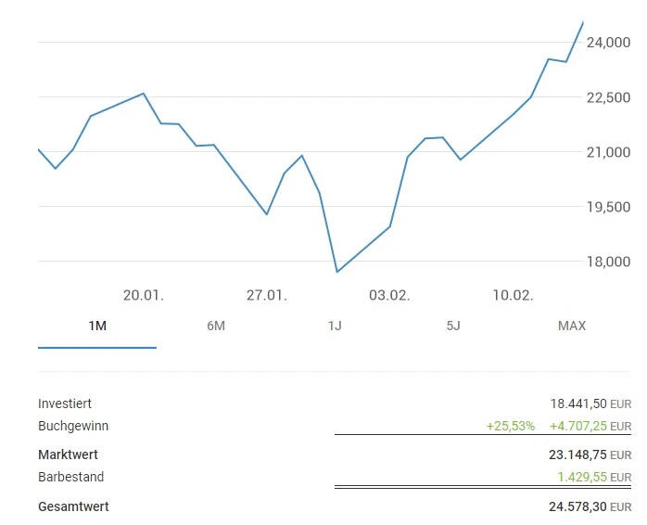This screenshot has height=525, width=647.
Task: Switch to the 1M time range tab
Action: coord(97,326)
